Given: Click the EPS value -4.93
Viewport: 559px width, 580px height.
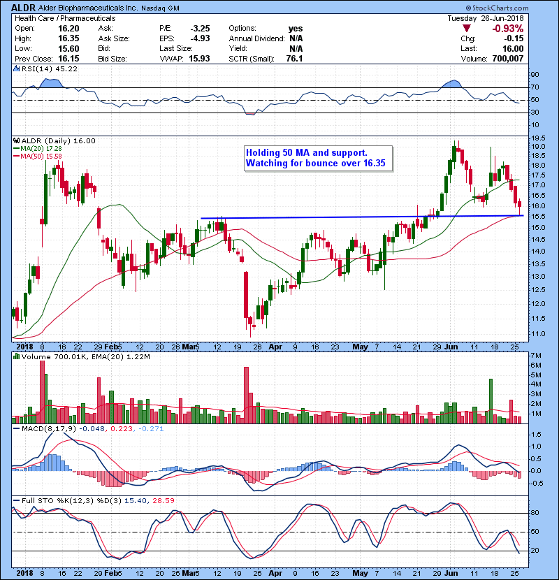Looking at the screenshot, I should pyautogui.click(x=200, y=38).
